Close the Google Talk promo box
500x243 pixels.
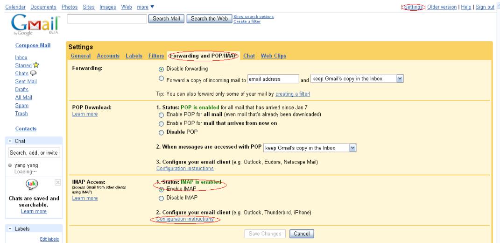click(x=58, y=181)
